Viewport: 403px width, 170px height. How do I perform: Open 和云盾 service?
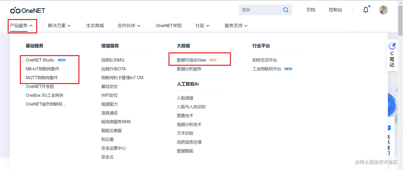click(107, 139)
